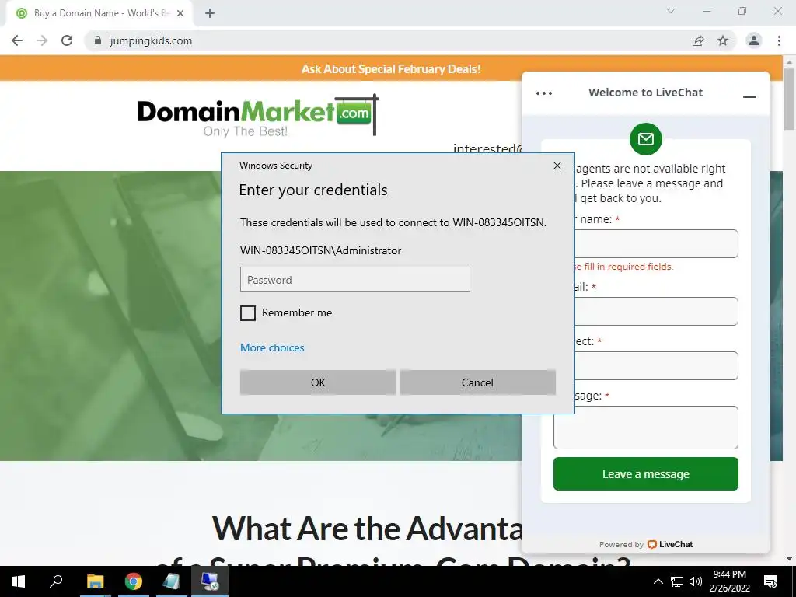Close Windows Security dialog with X
This screenshot has width=796, height=597.
tap(557, 166)
